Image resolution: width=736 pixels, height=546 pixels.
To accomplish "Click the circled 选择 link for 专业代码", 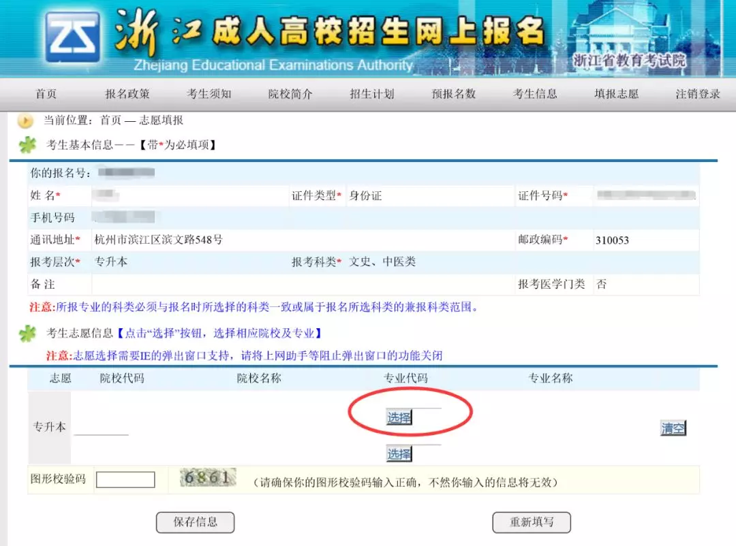I will (398, 417).
